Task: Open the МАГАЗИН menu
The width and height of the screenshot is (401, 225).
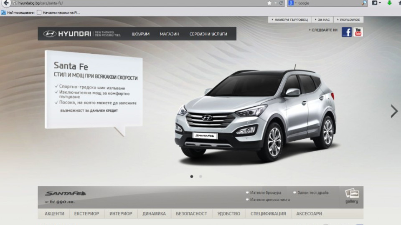Action: click(x=169, y=34)
